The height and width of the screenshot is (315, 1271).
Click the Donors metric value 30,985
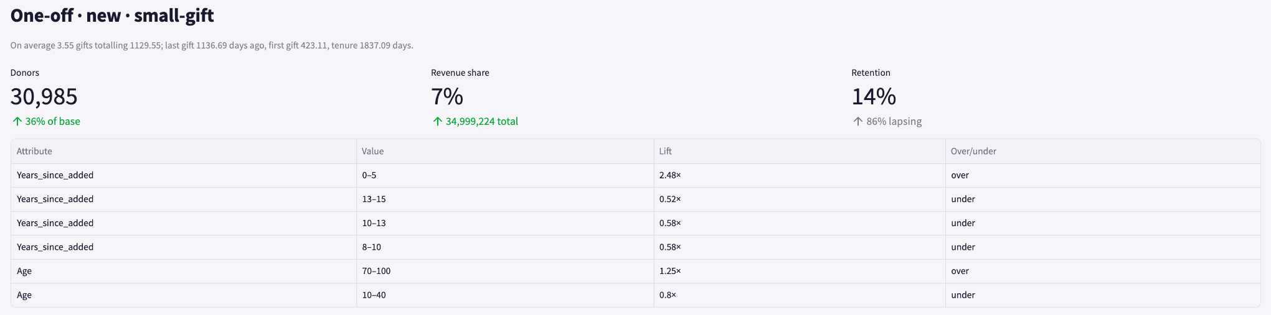(44, 96)
